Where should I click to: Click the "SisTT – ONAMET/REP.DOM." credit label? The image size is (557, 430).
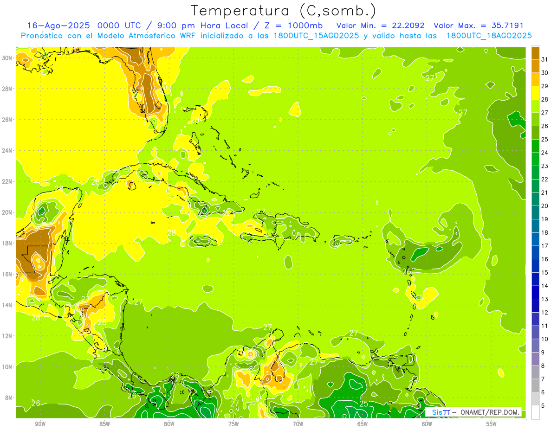pos(473,412)
